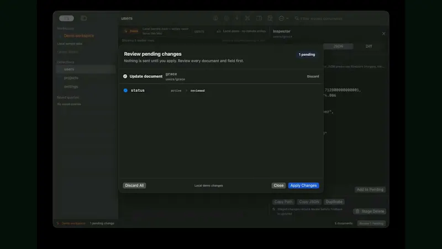Select Demo workspace in the sidebar

point(79,35)
